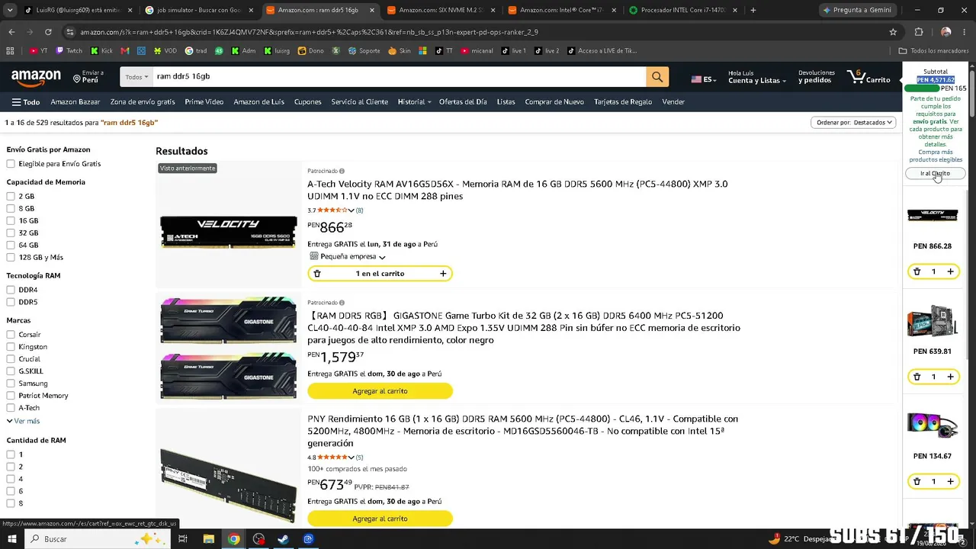Switch to the Intel Core i7 Amazon tab

point(561,10)
